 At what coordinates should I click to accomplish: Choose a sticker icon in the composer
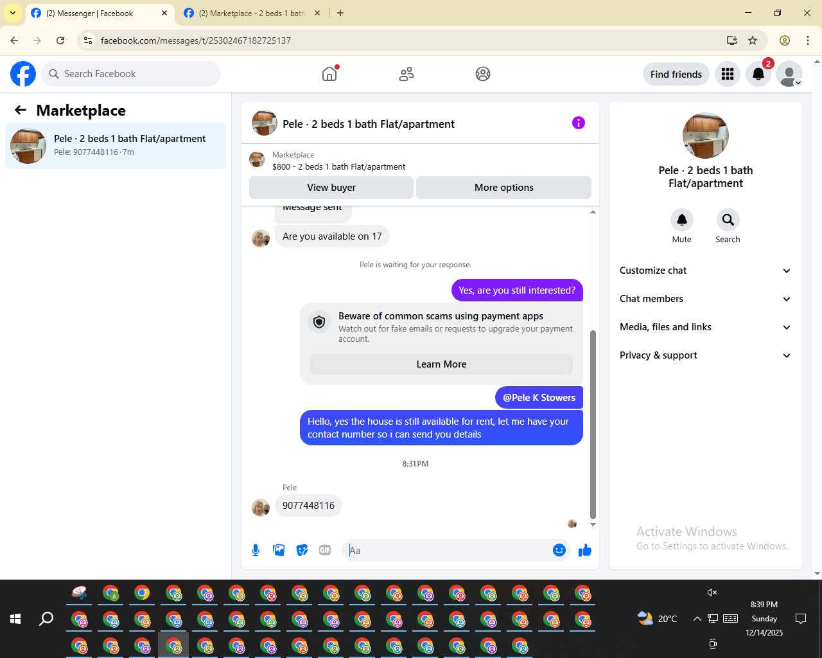coord(302,550)
